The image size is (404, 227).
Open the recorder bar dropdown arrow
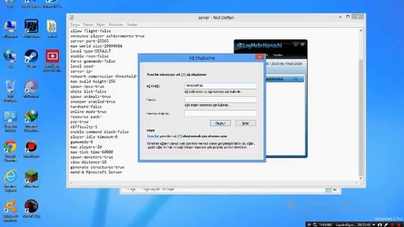pyautogui.click(x=374, y=224)
